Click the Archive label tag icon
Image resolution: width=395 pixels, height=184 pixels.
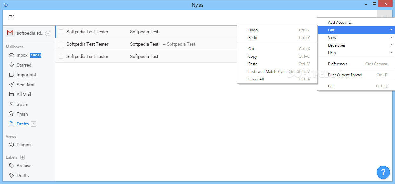11,166
